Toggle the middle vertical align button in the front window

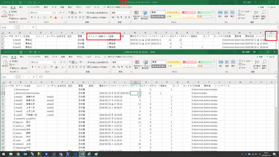click(73, 62)
